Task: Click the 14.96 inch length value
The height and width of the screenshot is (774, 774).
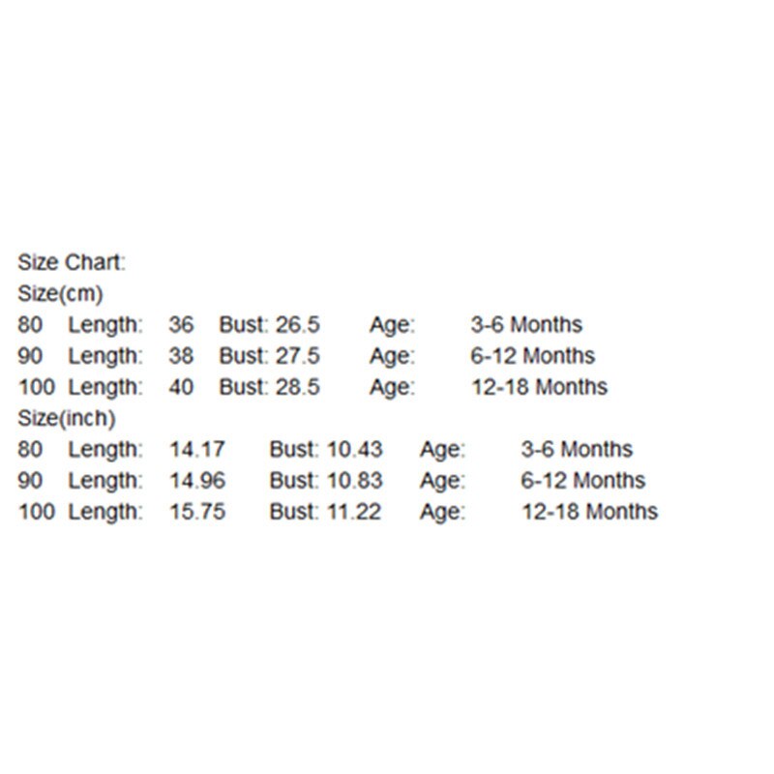Action: coord(197,481)
